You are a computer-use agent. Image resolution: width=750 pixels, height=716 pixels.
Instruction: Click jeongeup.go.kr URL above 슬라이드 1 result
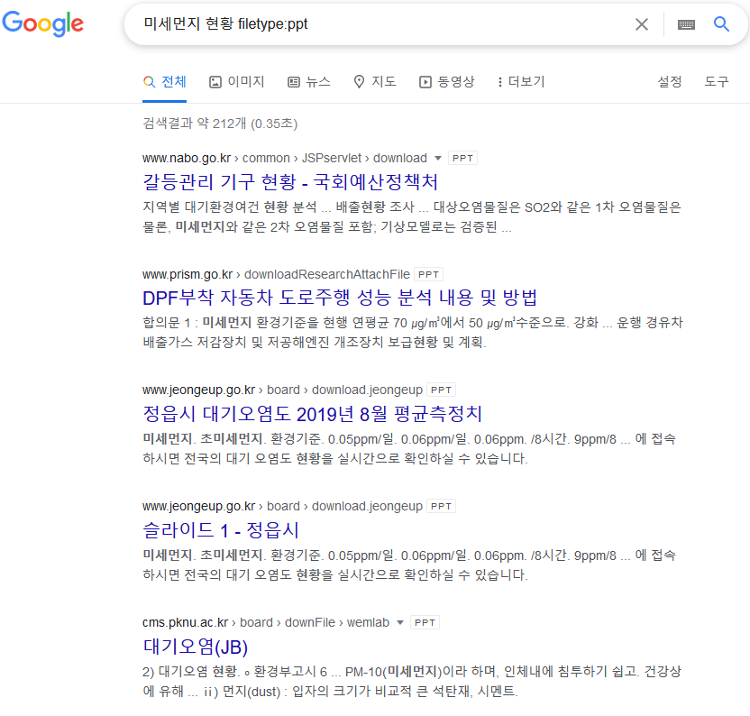[x=282, y=507]
